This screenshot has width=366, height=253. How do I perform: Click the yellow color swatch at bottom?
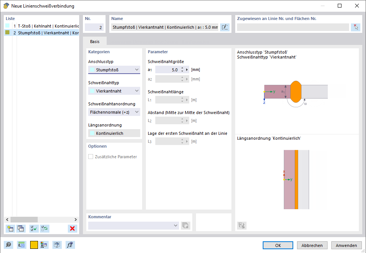pyautogui.click(x=34, y=245)
